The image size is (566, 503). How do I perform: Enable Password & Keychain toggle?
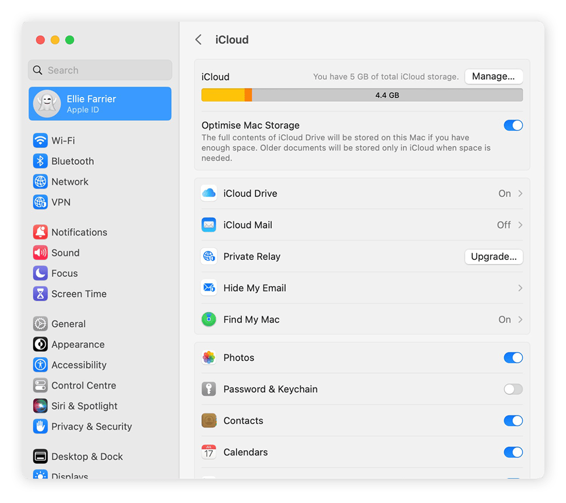[513, 389]
